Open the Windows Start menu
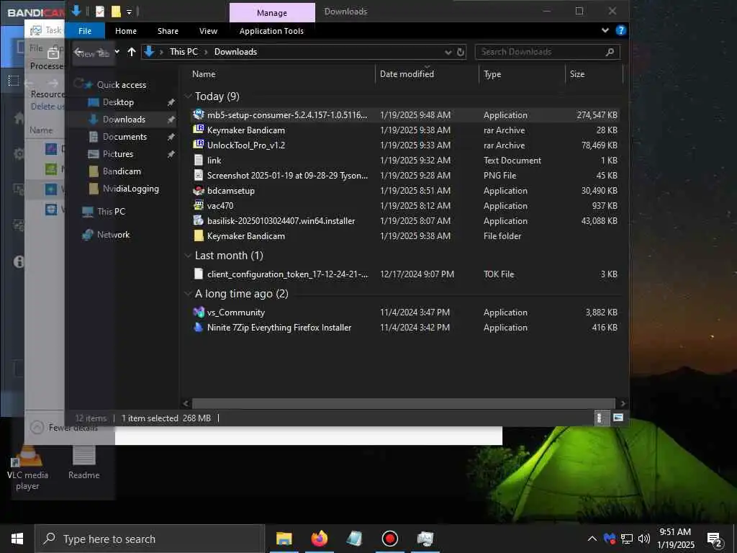Screen dimensions: 737x553 pos(17,539)
